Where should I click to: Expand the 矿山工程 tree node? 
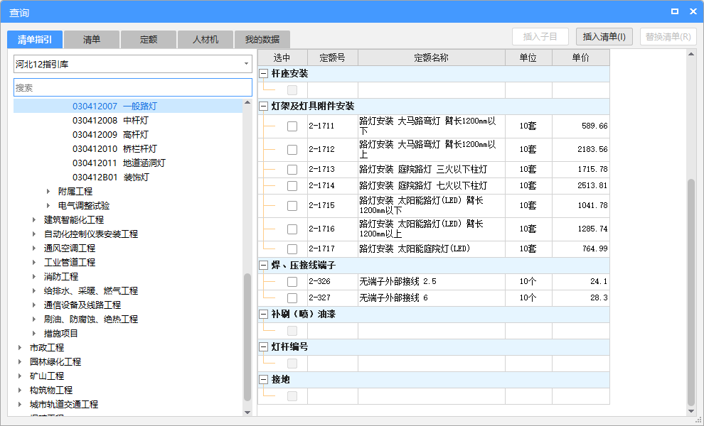point(20,376)
